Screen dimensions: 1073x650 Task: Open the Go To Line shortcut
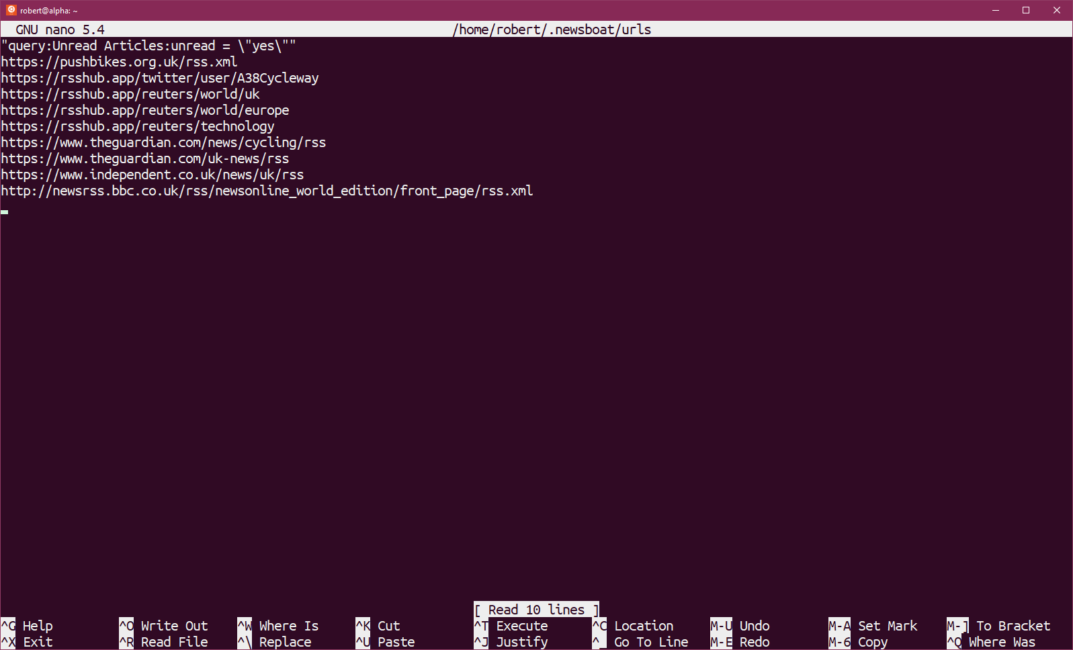point(650,642)
